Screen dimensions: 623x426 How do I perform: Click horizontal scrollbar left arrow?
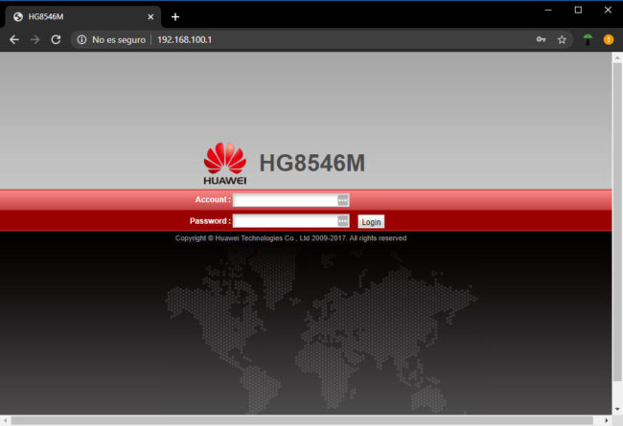tap(5, 420)
